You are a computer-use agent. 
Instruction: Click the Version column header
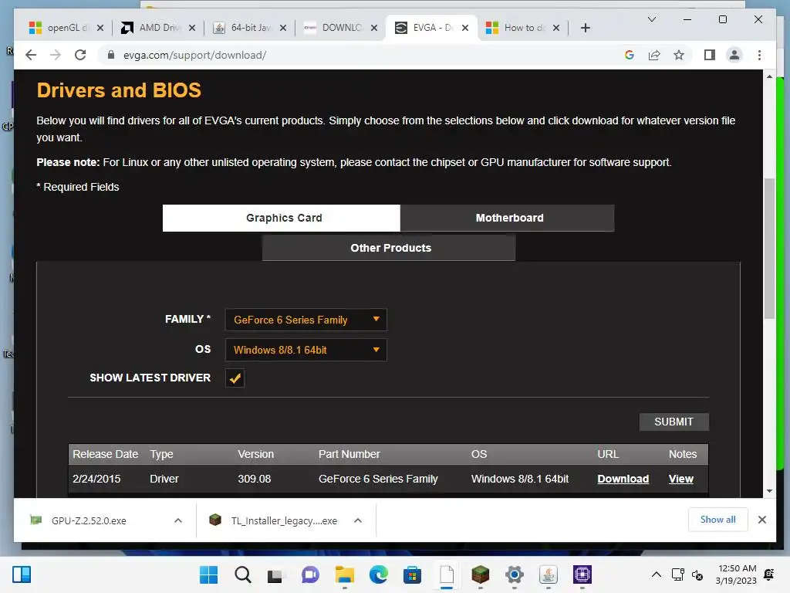255,454
